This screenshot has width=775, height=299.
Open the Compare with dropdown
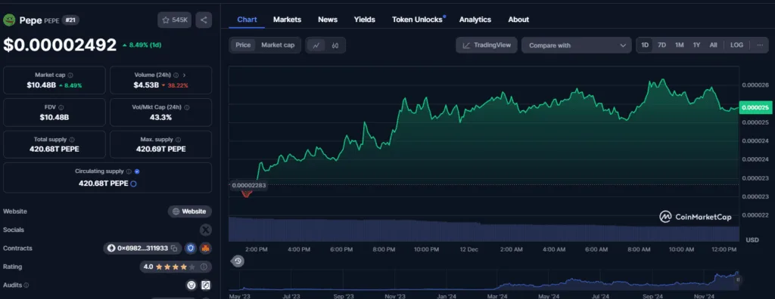[576, 45]
